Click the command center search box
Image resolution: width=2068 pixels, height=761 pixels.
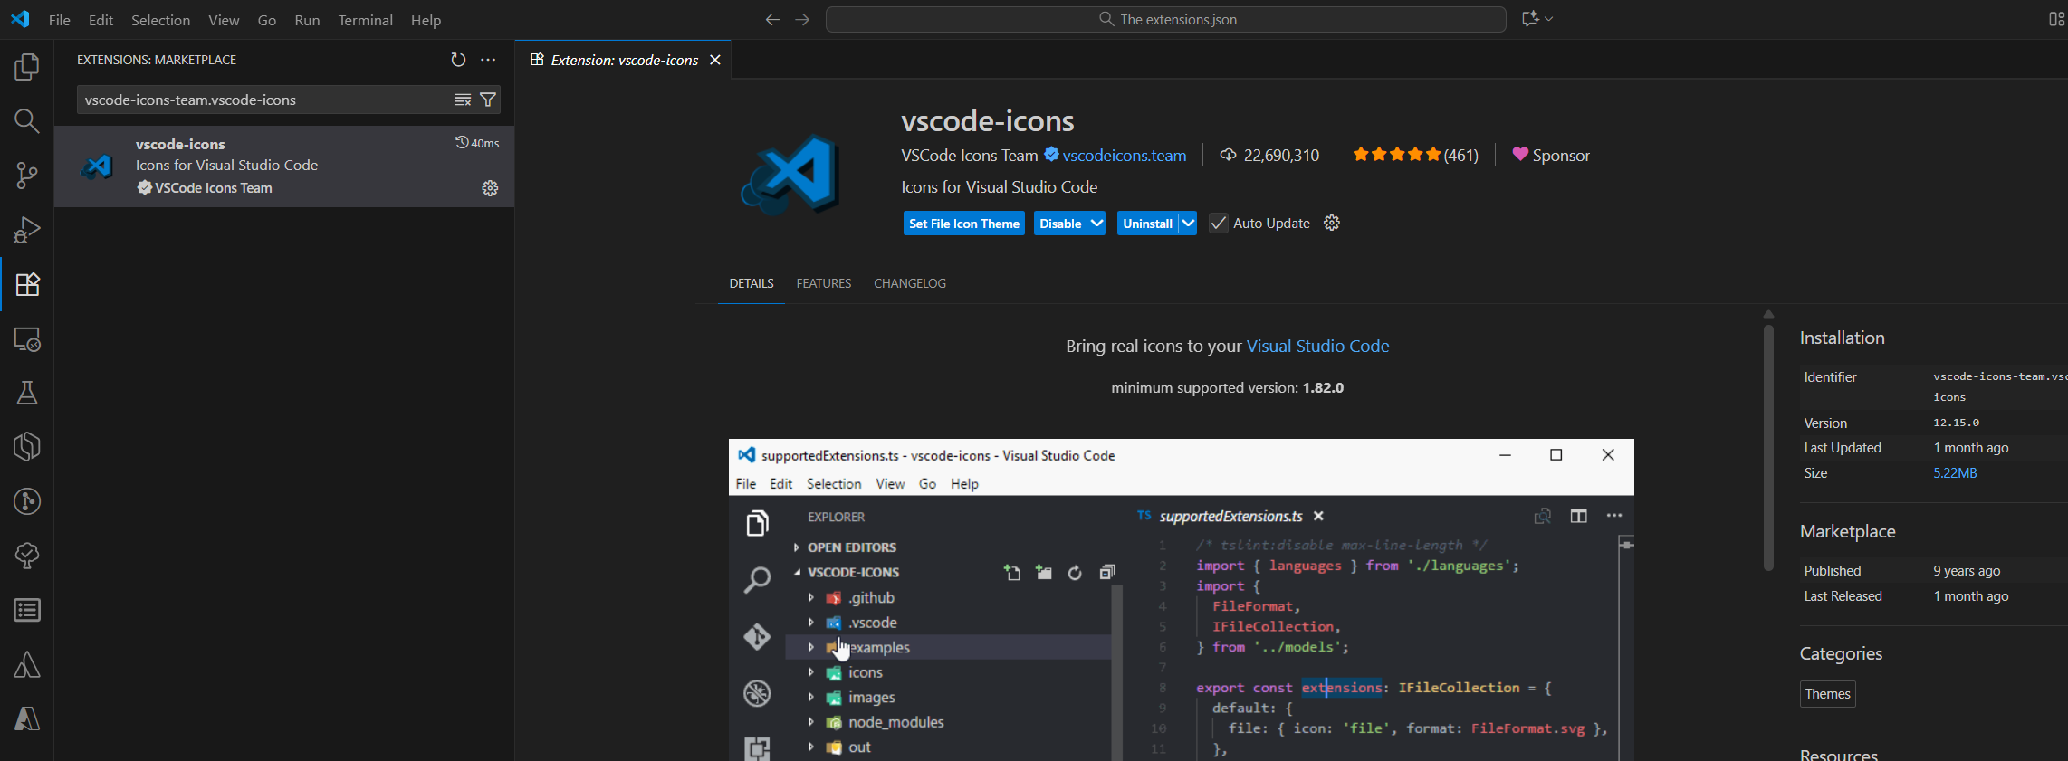(x=1166, y=19)
